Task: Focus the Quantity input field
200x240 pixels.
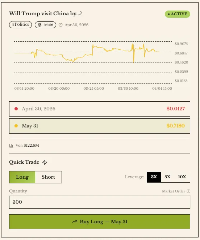Action: pyautogui.click(x=100, y=202)
